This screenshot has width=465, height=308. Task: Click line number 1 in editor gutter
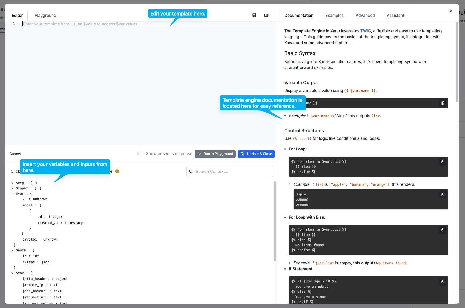(14, 24)
